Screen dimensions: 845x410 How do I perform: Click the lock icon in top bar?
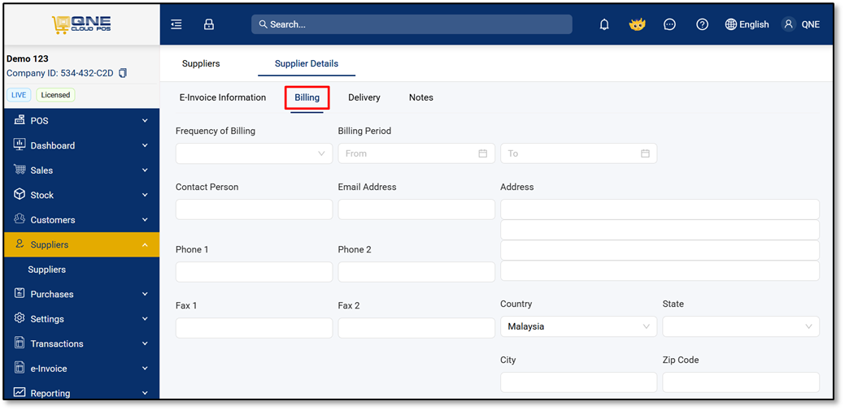click(208, 24)
